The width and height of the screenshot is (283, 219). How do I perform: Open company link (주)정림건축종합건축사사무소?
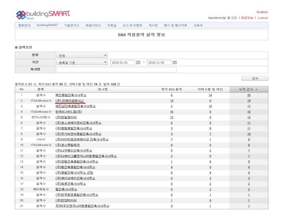point(77,162)
